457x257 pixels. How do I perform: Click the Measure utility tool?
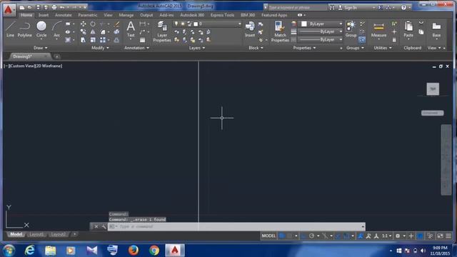click(378, 29)
